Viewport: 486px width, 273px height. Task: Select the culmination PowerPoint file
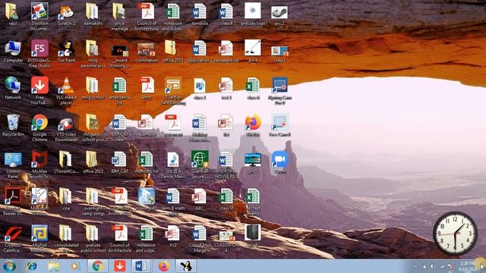click(147, 52)
